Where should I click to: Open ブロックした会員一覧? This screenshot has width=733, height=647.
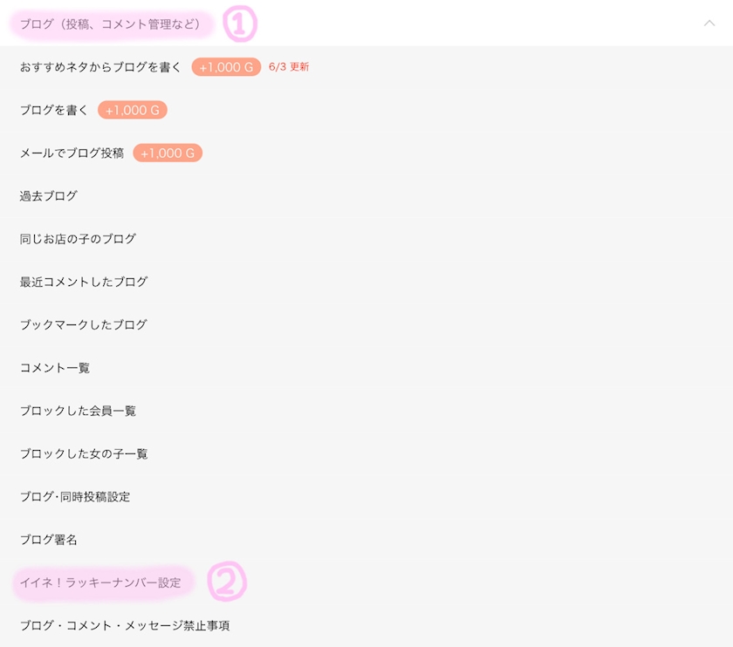tap(78, 410)
